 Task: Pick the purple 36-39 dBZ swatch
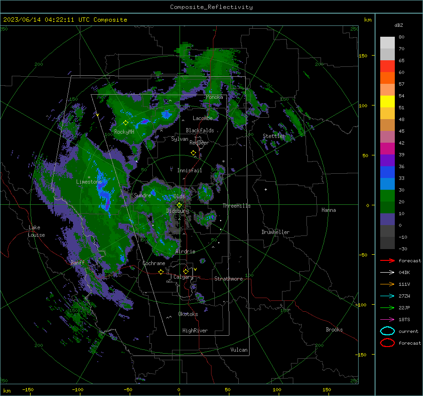click(387, 160)
